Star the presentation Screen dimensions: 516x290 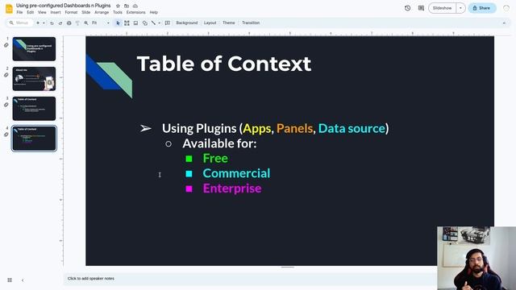[118, 6]
